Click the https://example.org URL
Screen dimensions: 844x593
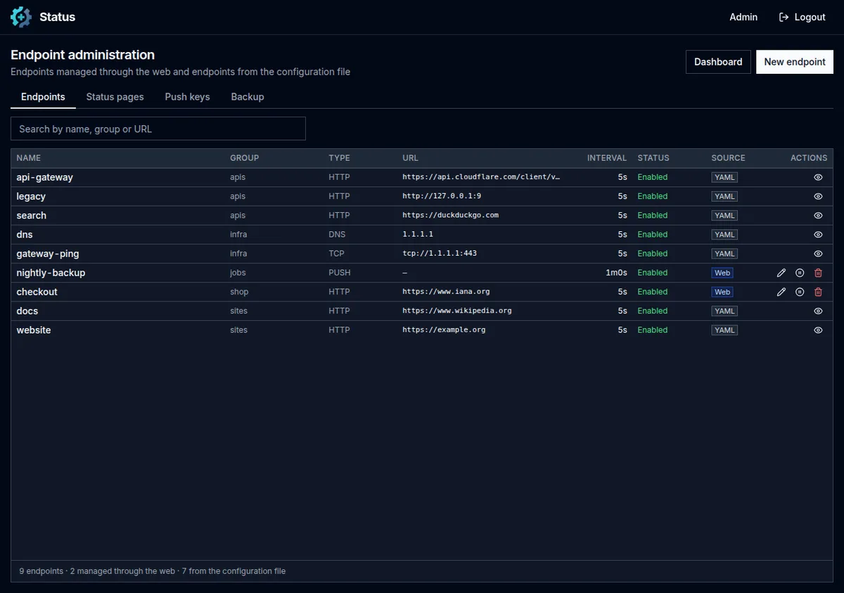pos(444,330)
